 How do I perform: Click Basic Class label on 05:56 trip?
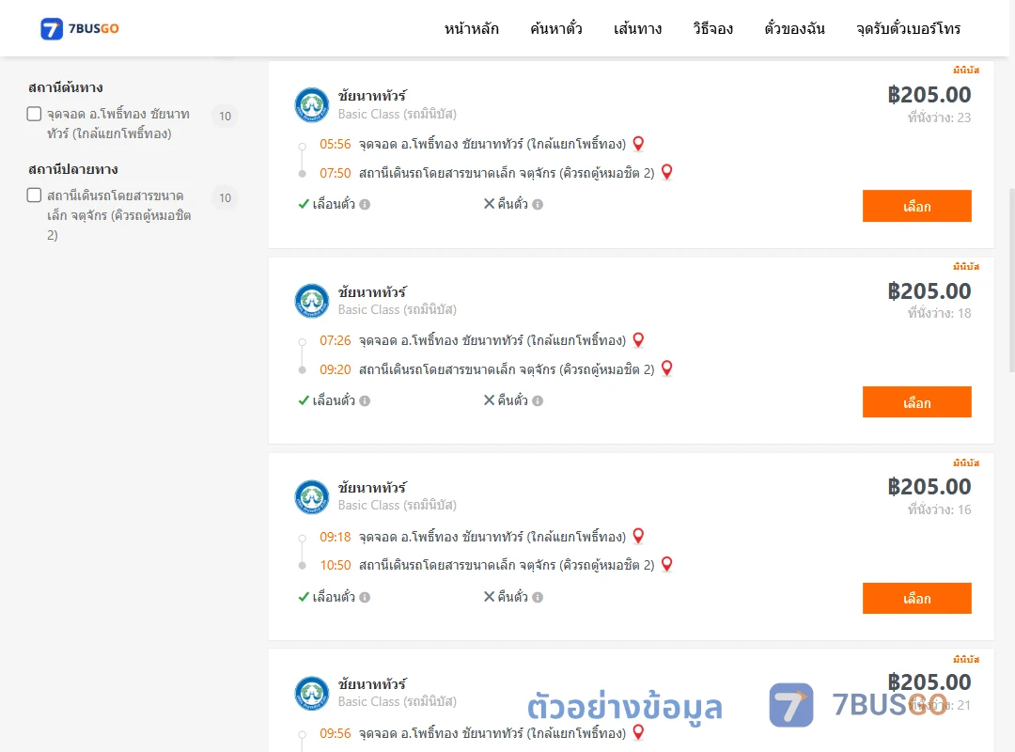[397, 114]
